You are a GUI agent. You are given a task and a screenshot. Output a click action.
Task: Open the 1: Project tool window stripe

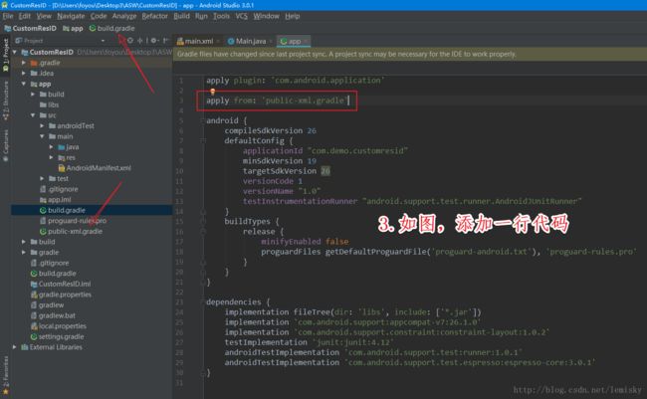point(5,56)
